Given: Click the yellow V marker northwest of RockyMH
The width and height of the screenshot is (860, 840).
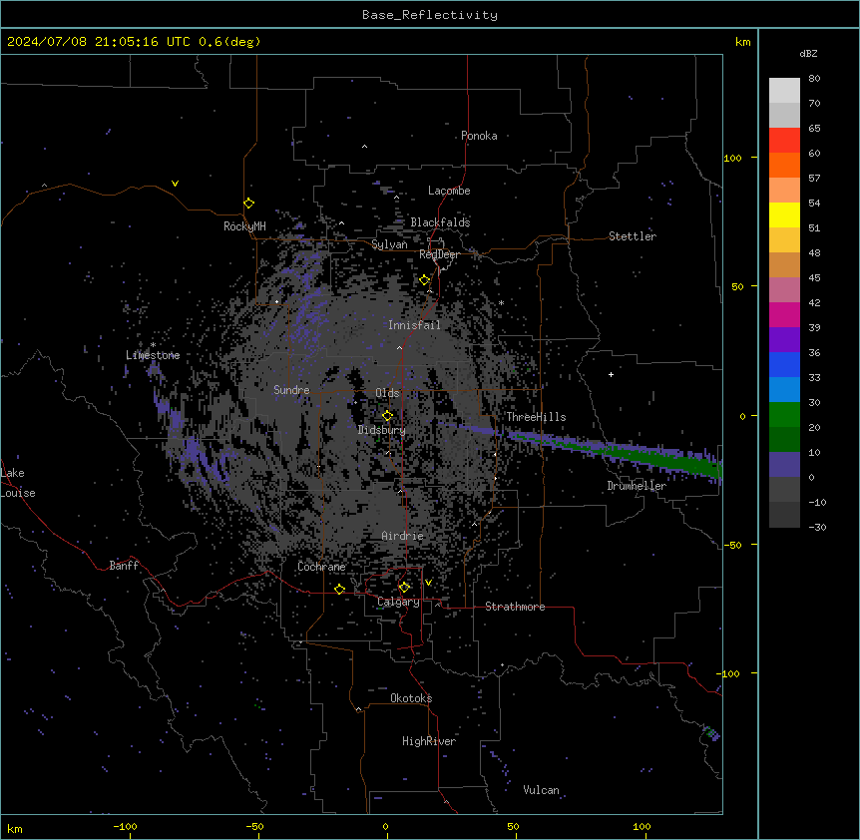Looking at the screenshot, I should (x=175, y=184).
